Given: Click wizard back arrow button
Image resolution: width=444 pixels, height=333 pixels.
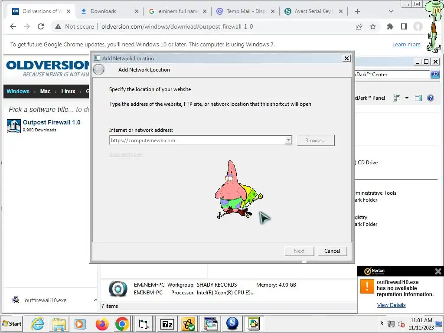Looking at the screenshot, I should click(x=99, y=70).
